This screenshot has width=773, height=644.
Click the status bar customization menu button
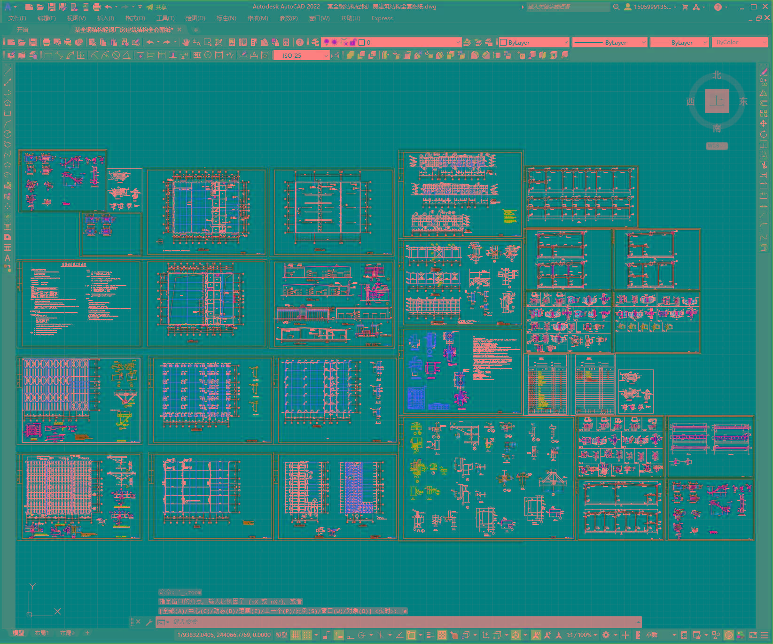(x=765, y=635)
